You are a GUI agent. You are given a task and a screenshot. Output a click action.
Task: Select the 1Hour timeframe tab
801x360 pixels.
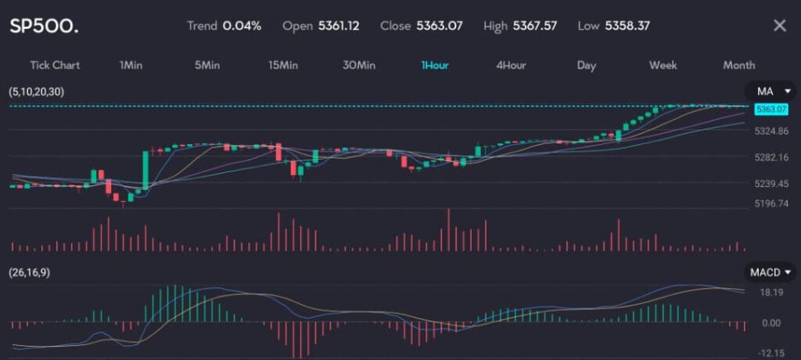point(435,65)
